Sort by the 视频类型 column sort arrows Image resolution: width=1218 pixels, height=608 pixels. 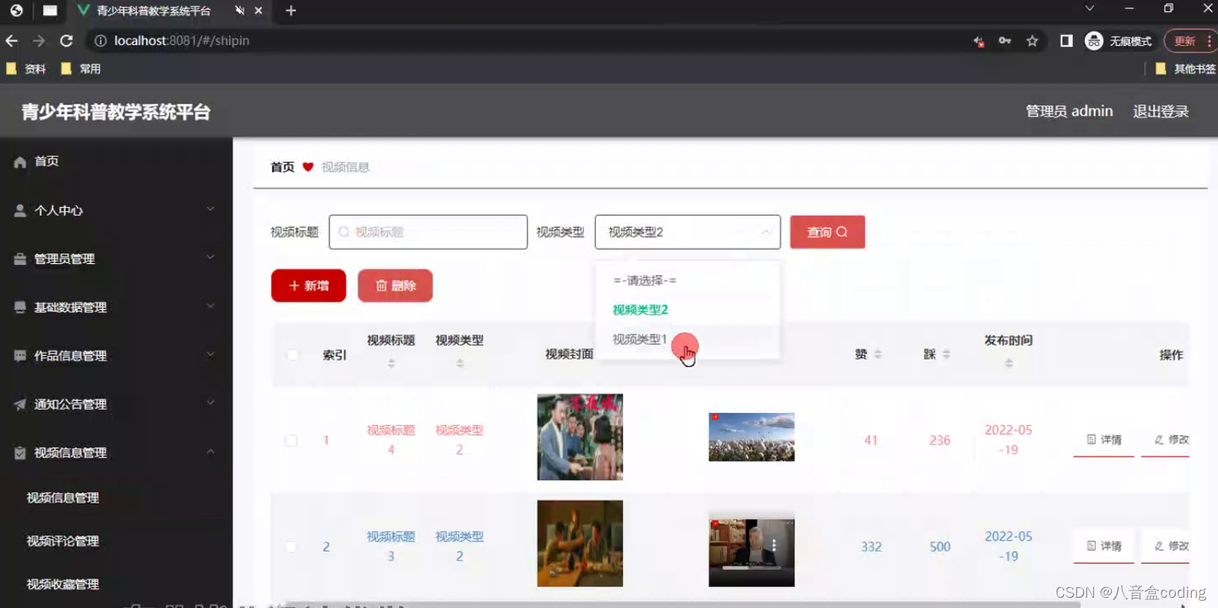[x=459, y=363]
